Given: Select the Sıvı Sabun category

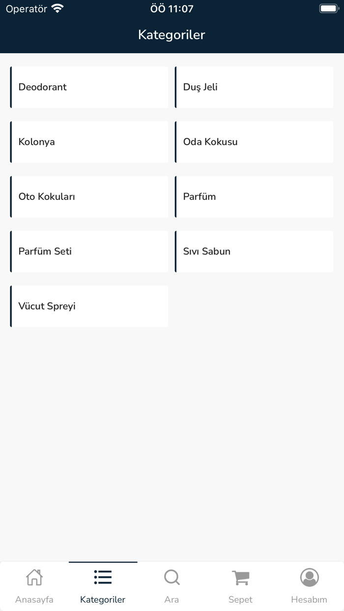Looking at the screenshot, I should click(x=254, y=251).
